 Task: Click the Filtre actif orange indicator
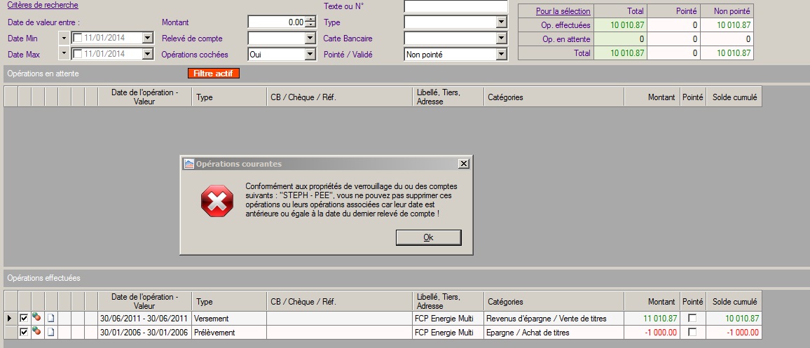point(214,74)
